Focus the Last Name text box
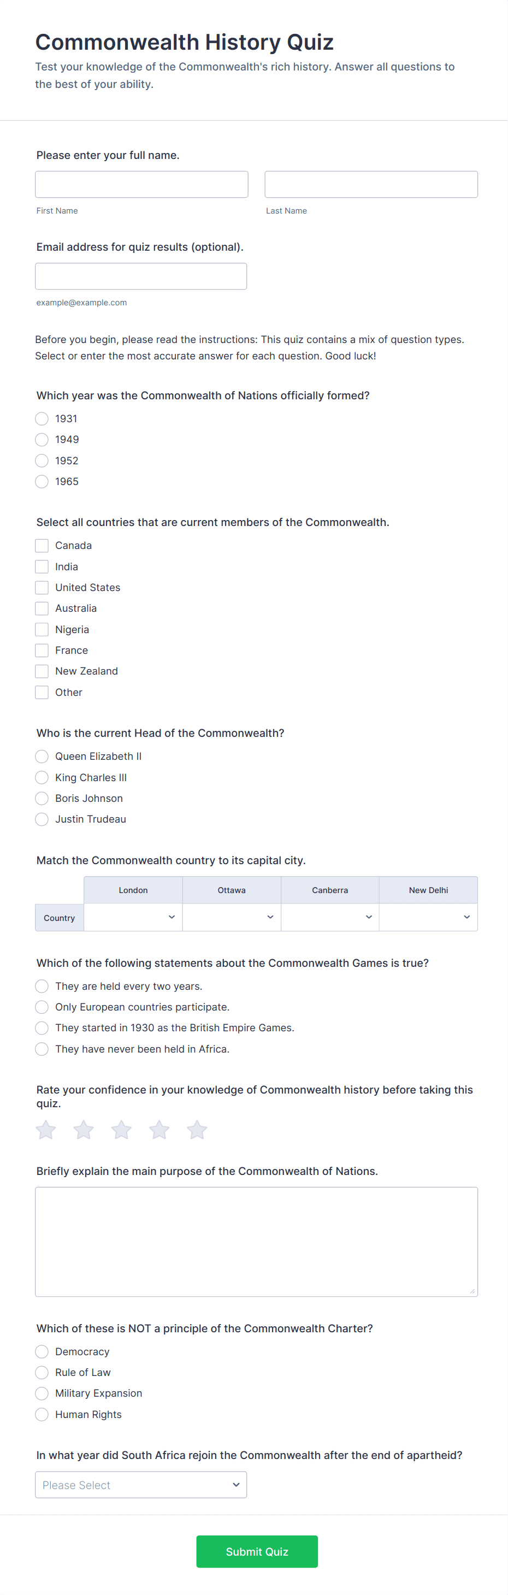508x1595 pixels. [371, 185]
